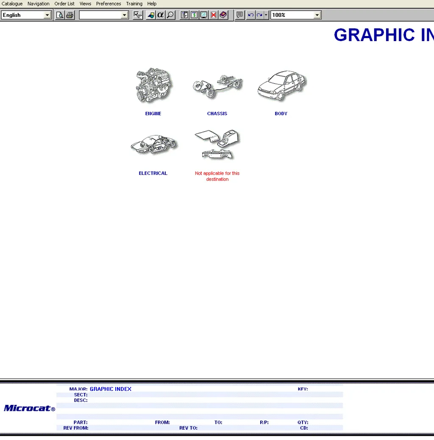Click the KEY: field label

303,389
